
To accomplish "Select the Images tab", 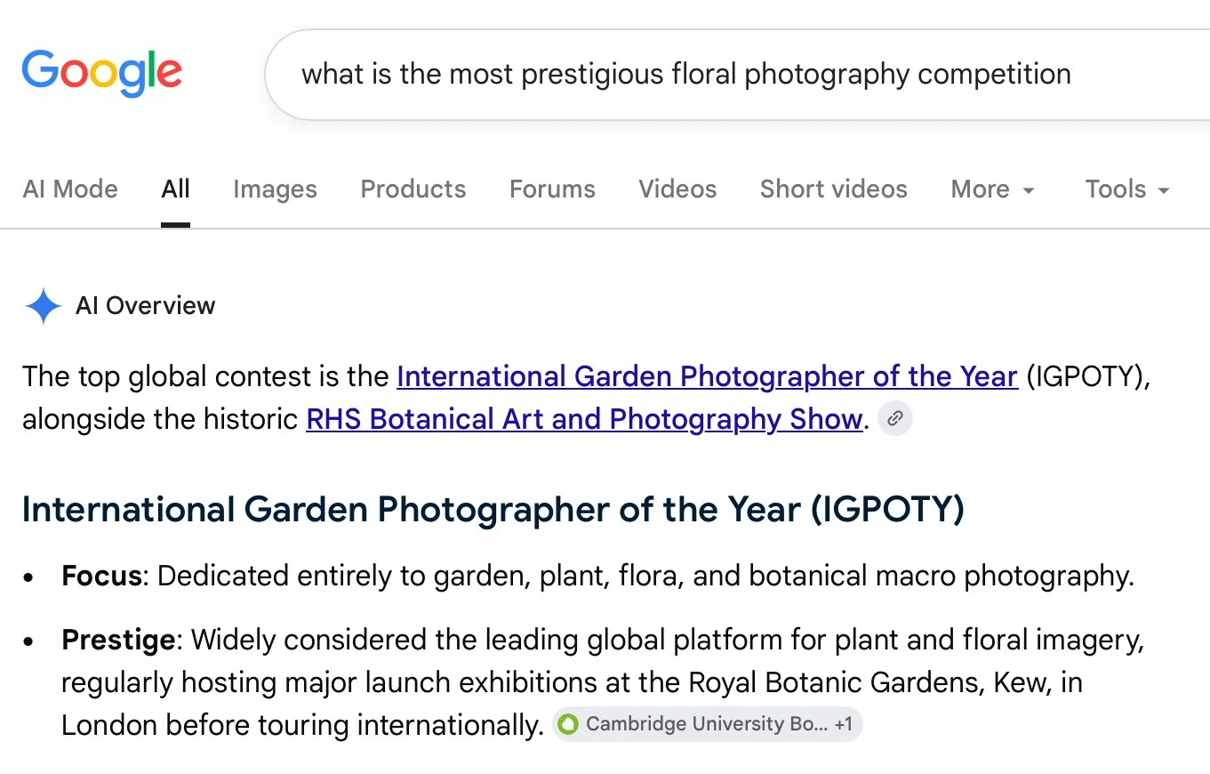I will [x=275, y=189].
